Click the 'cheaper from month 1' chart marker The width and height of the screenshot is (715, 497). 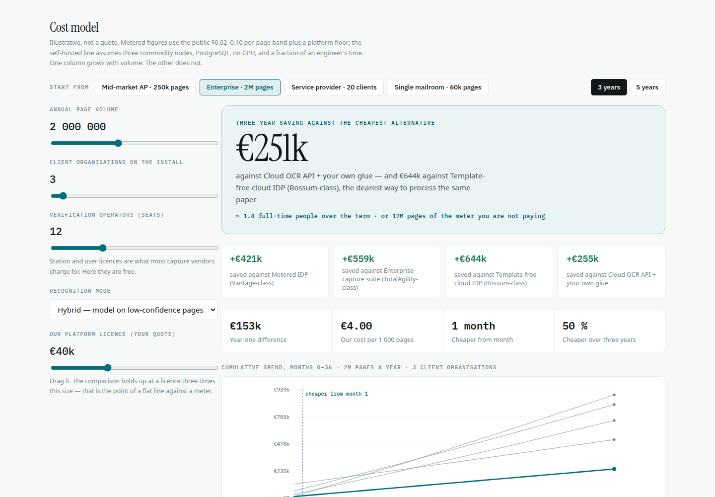(337, 394)
